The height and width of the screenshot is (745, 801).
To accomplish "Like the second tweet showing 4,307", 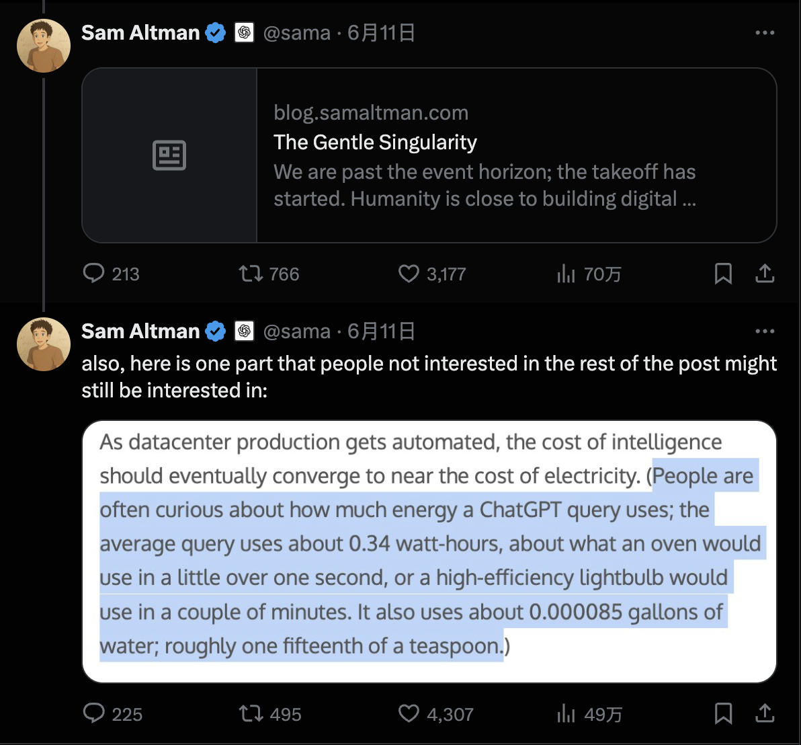I will [x=408, y=714].
